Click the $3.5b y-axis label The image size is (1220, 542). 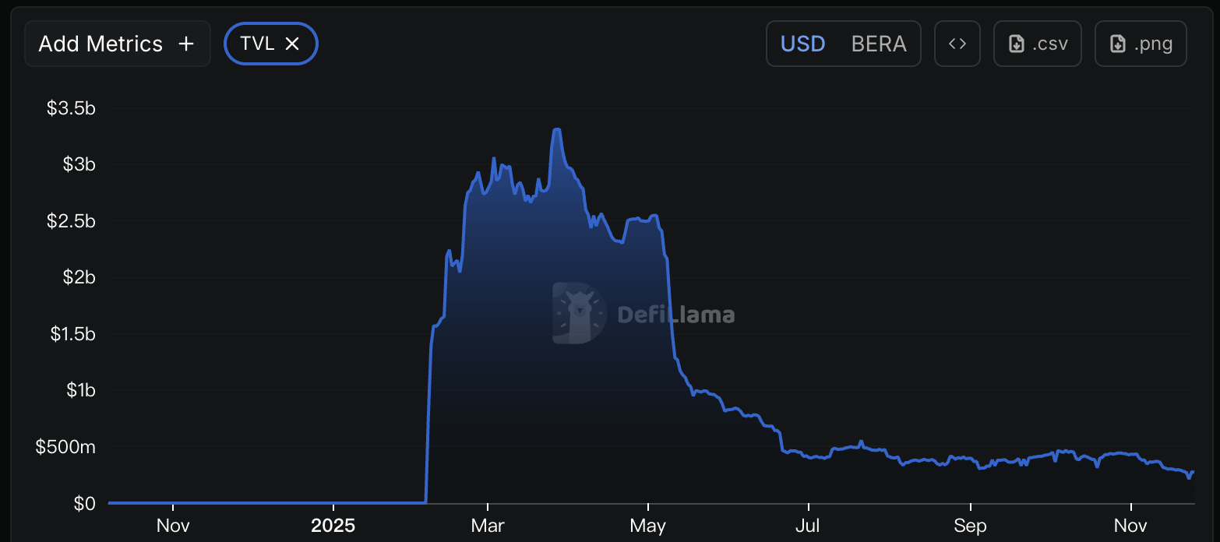(71, 108)
